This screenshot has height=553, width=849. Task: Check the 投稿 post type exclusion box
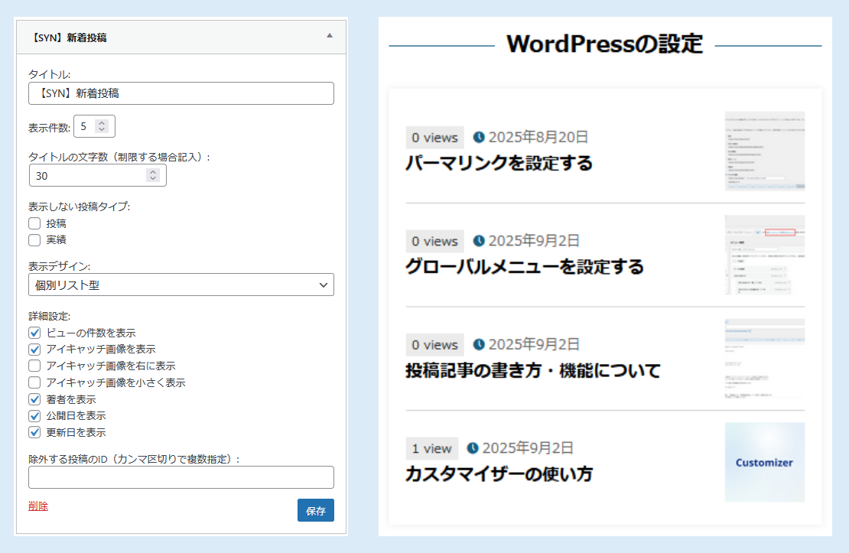[34, 223]
